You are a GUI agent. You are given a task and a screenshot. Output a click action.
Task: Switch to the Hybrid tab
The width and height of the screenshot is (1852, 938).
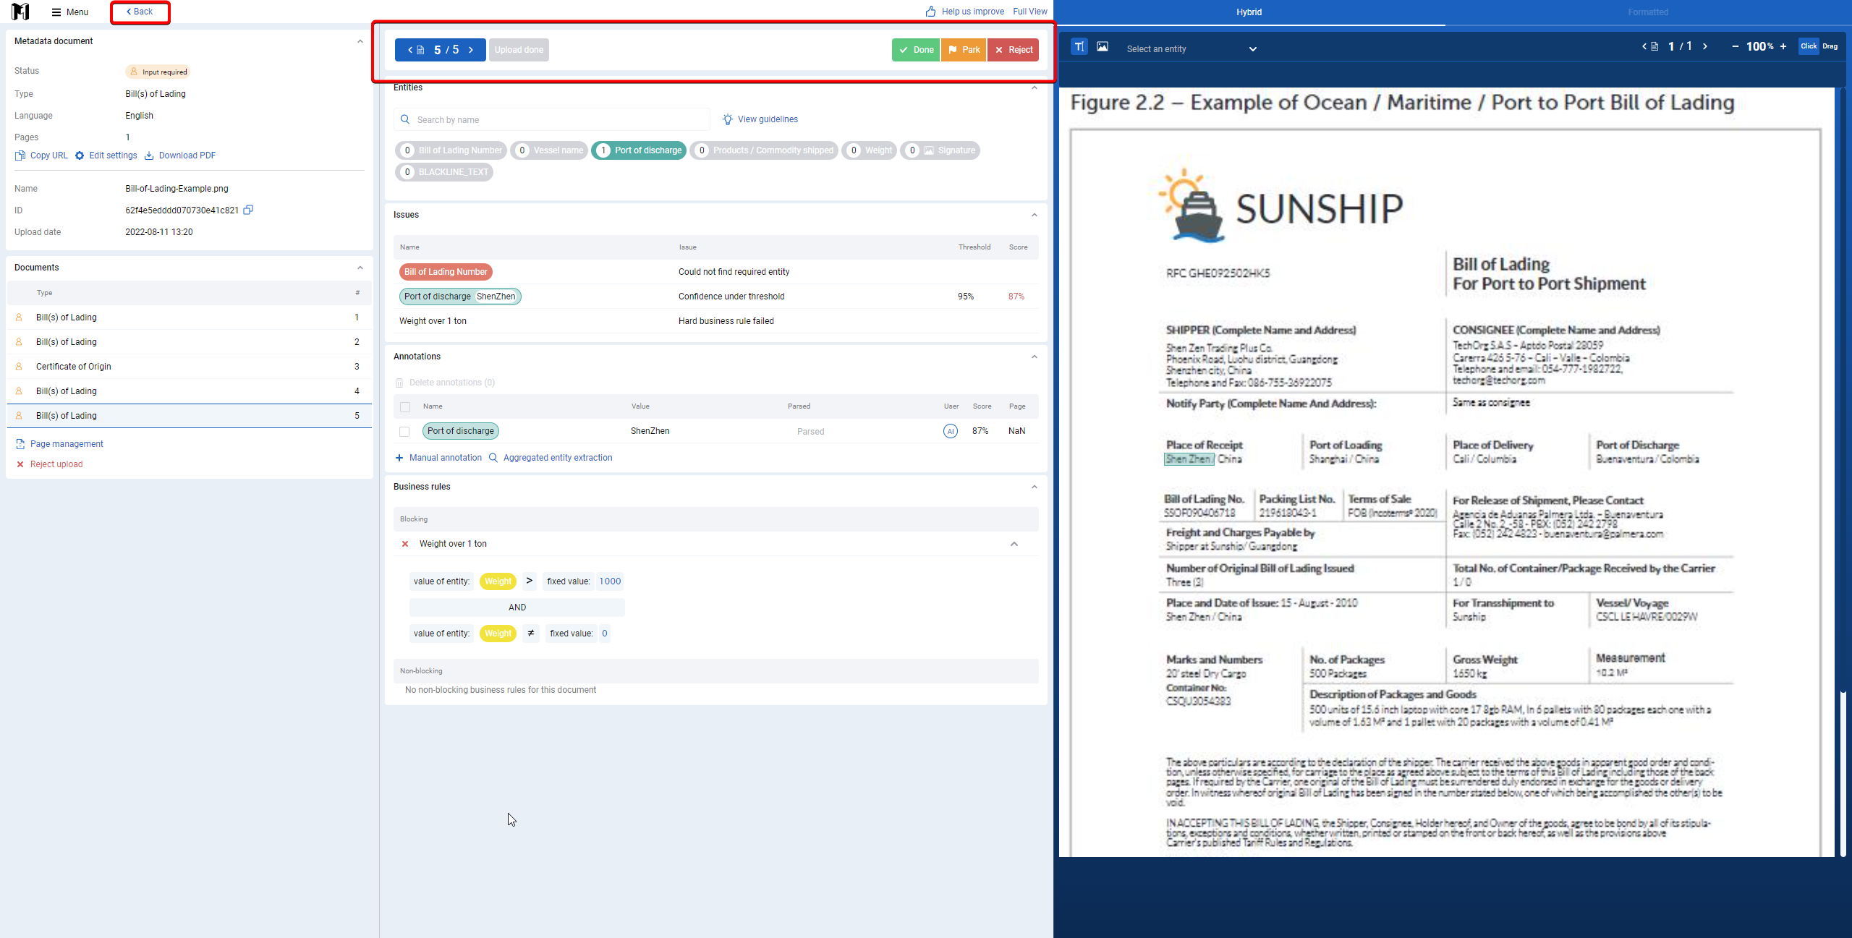click(1249, 12)
